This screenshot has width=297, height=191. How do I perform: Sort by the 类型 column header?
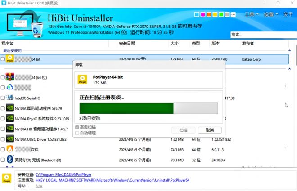coord(200,43)
